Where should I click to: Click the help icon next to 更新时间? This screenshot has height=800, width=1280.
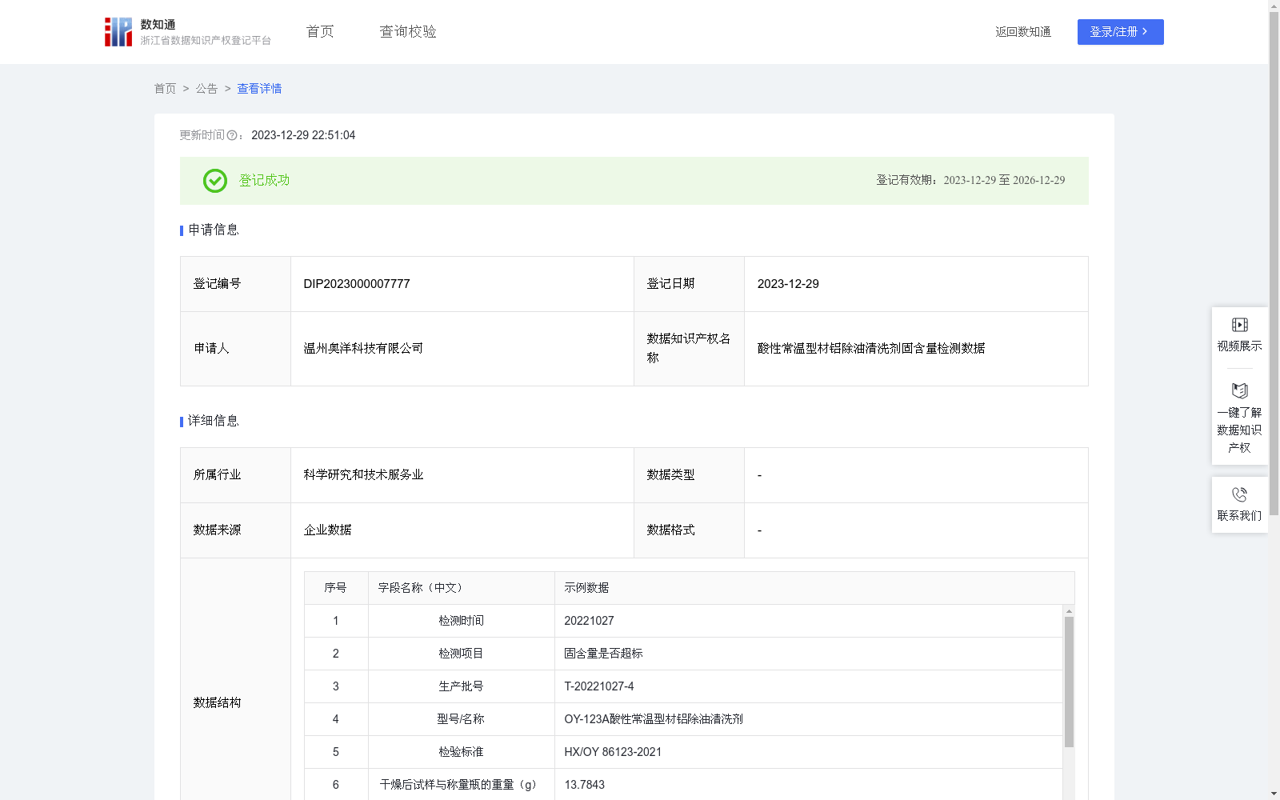click(232, 135)
